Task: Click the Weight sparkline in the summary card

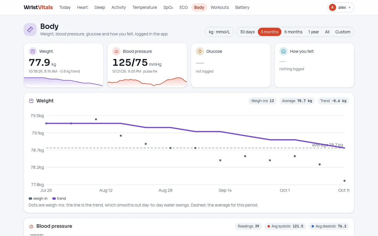Action: pos(63,82)
